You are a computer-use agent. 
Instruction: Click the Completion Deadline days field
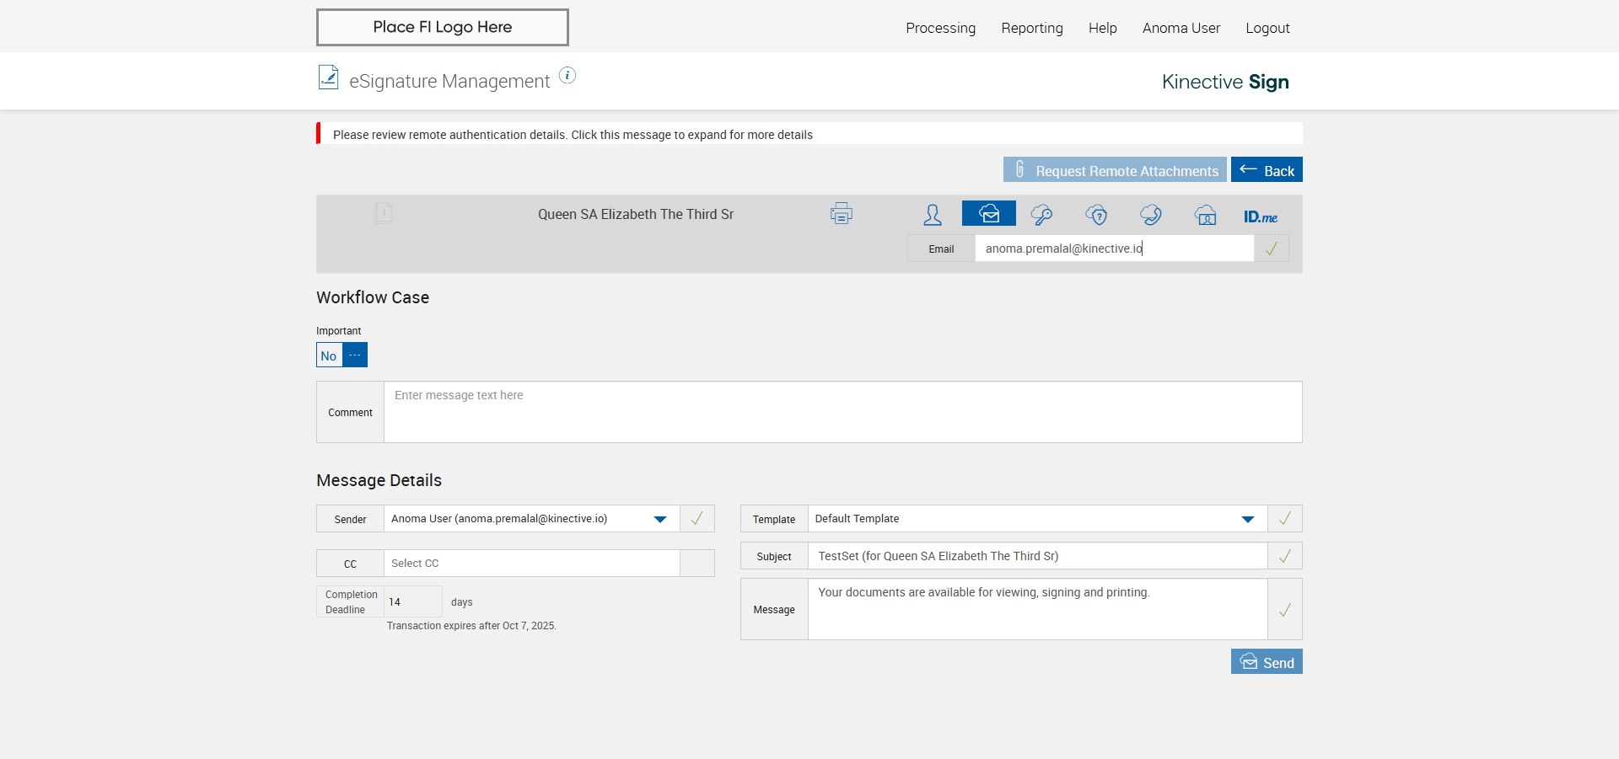click(x=412, y=602)
